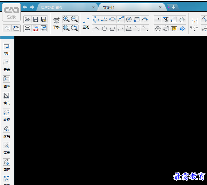Select the polyline with arc tool
The width and height of the screenshot is (207, 185).
[104, 19]
